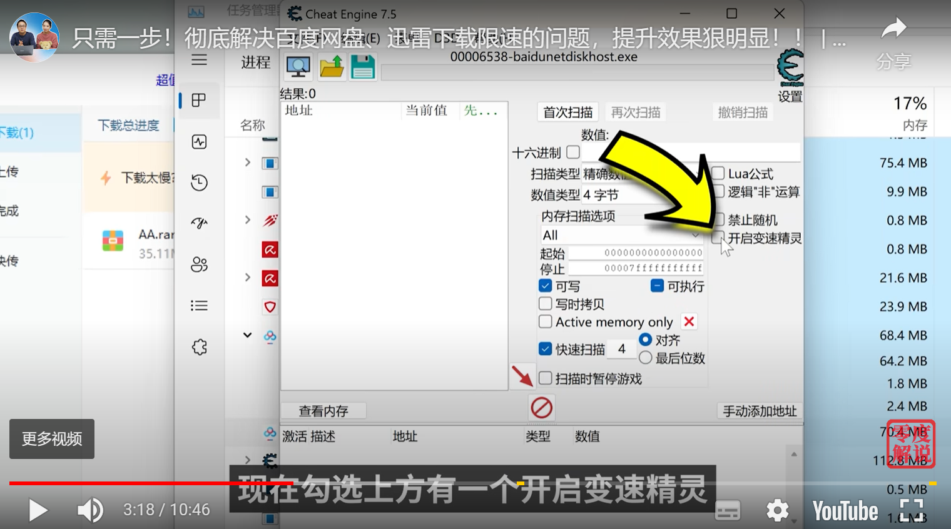The image size is (951, 529).
Task: Toggle the copy-on-write checkbox
Action: (x=545, y=304)
